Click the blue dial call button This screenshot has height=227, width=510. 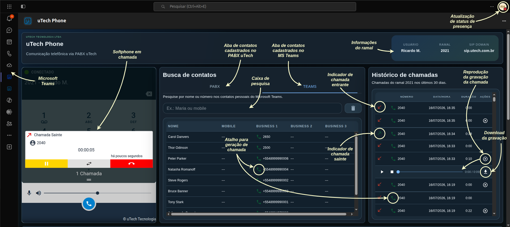coord(89,204)
